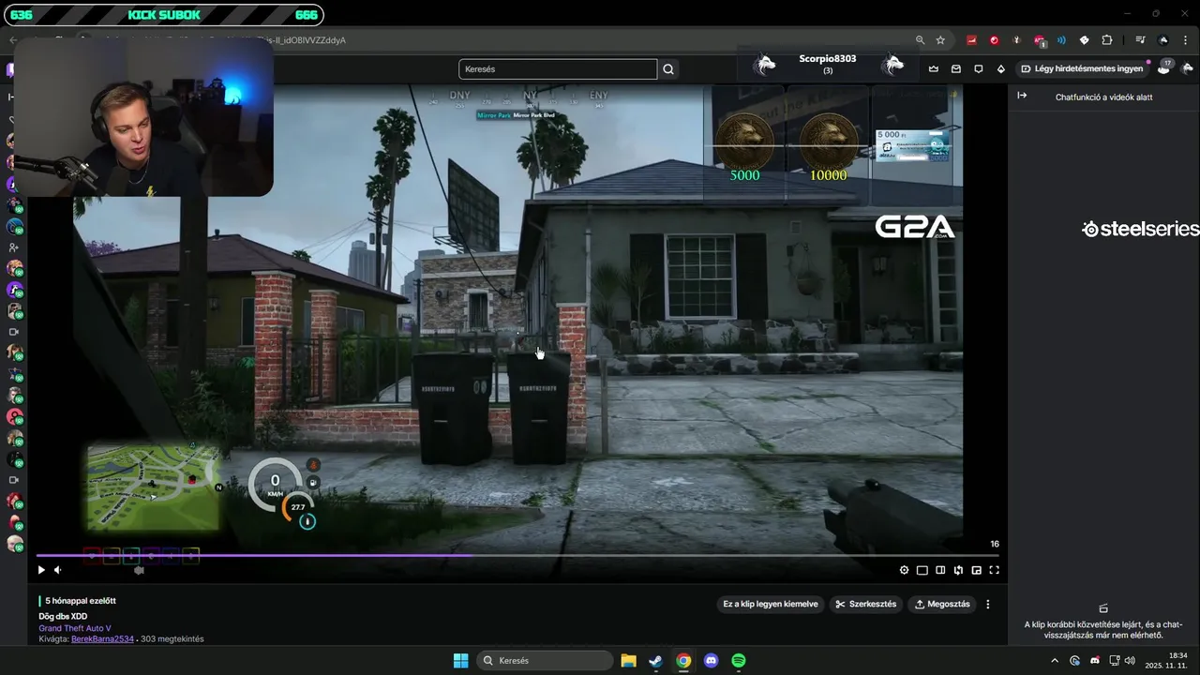Open the Twitch profile avatar menu

1188,68
